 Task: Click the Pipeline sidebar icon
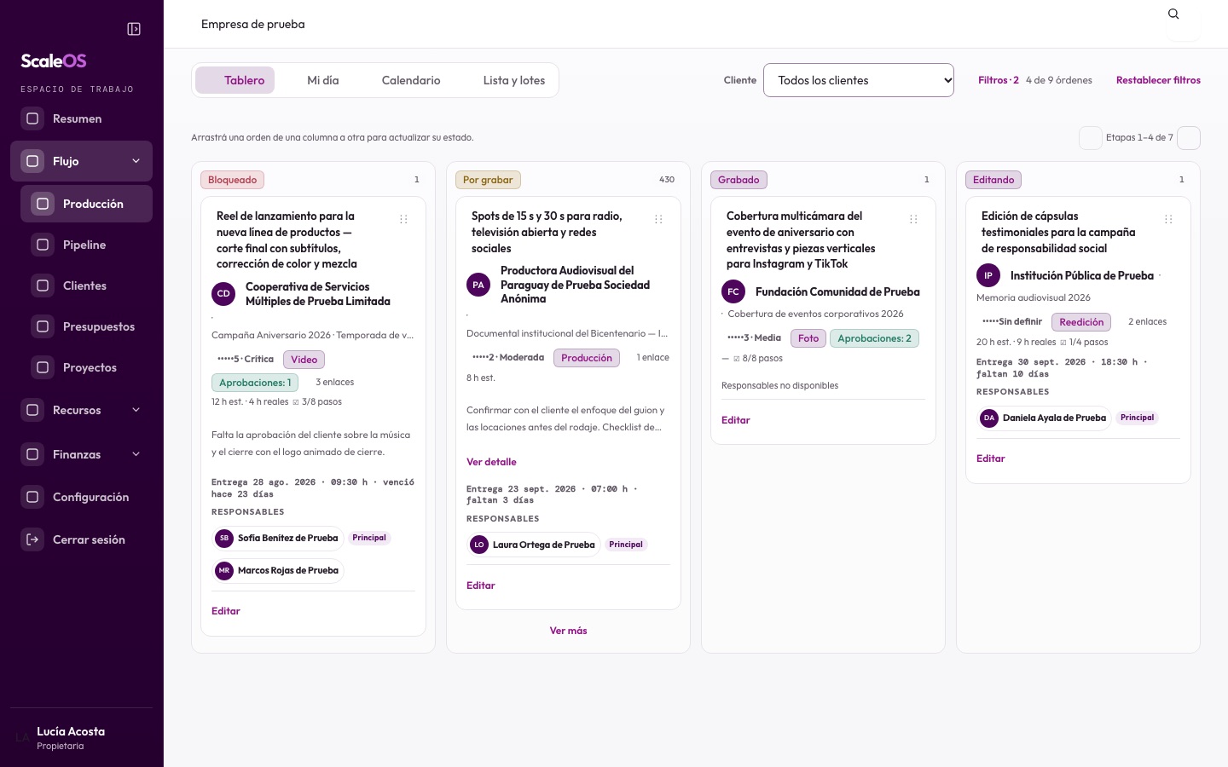click(x=43, y=245)
